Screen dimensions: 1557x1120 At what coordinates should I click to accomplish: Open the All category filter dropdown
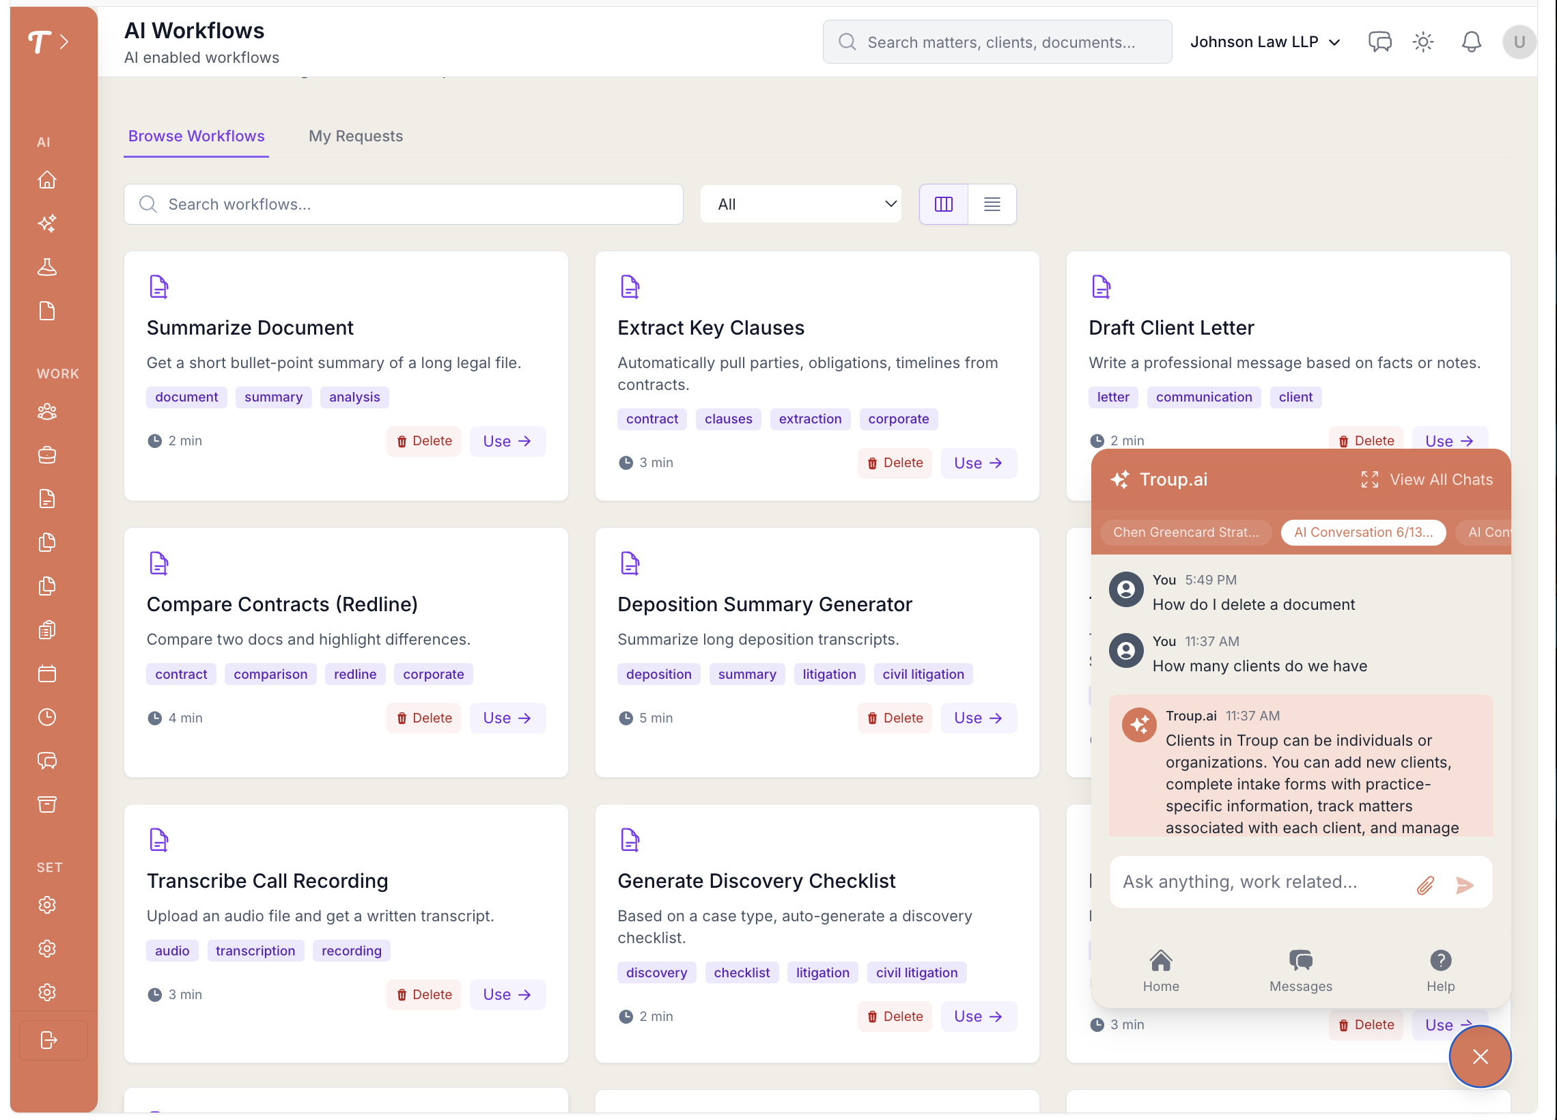800,204
